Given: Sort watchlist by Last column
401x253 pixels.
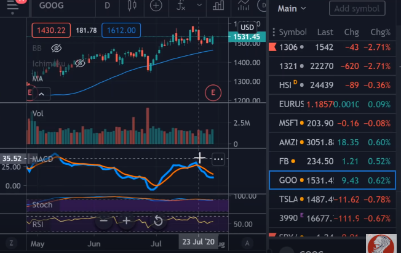Looking at the screenshot, I should [x=325, y=32].
